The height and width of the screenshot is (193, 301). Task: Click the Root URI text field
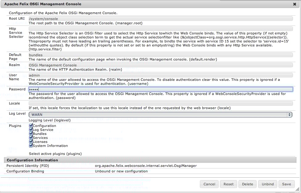coord(160,18)
